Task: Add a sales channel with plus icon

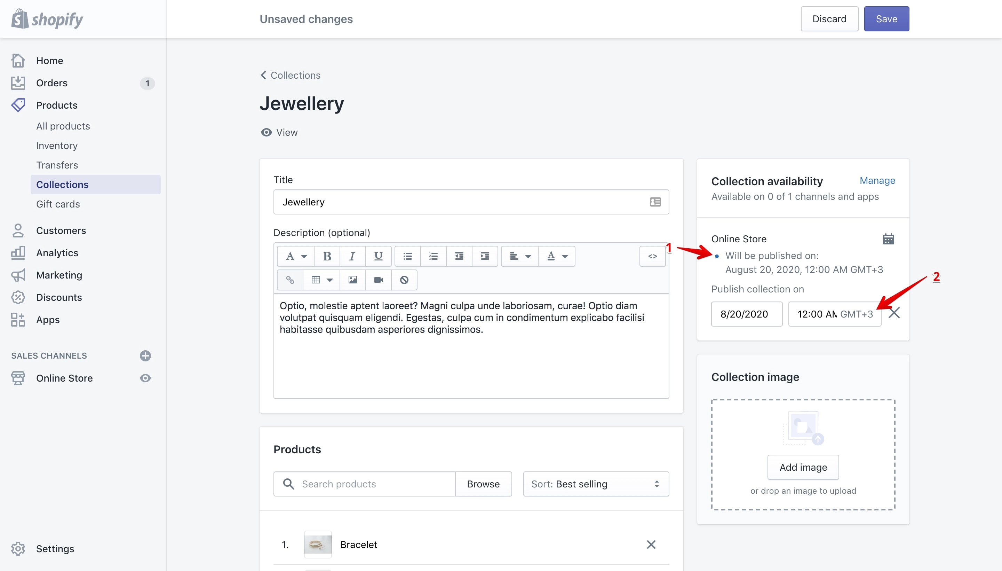Action: click(x=145, y=356)
